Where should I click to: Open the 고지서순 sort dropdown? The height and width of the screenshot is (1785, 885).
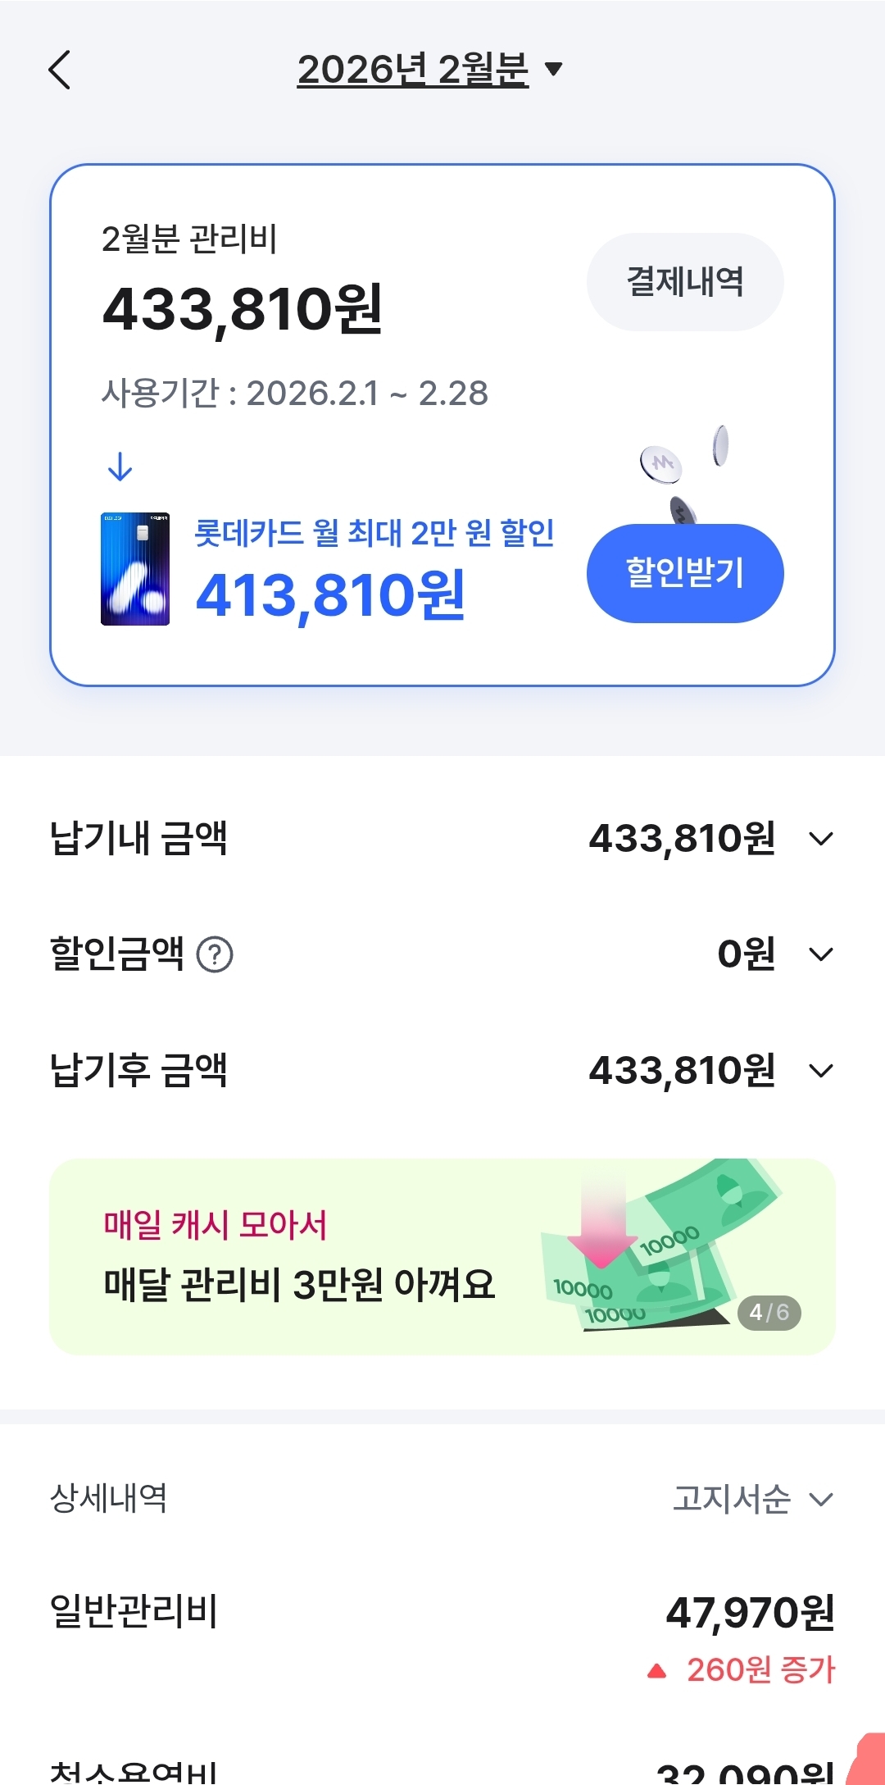752,1499
